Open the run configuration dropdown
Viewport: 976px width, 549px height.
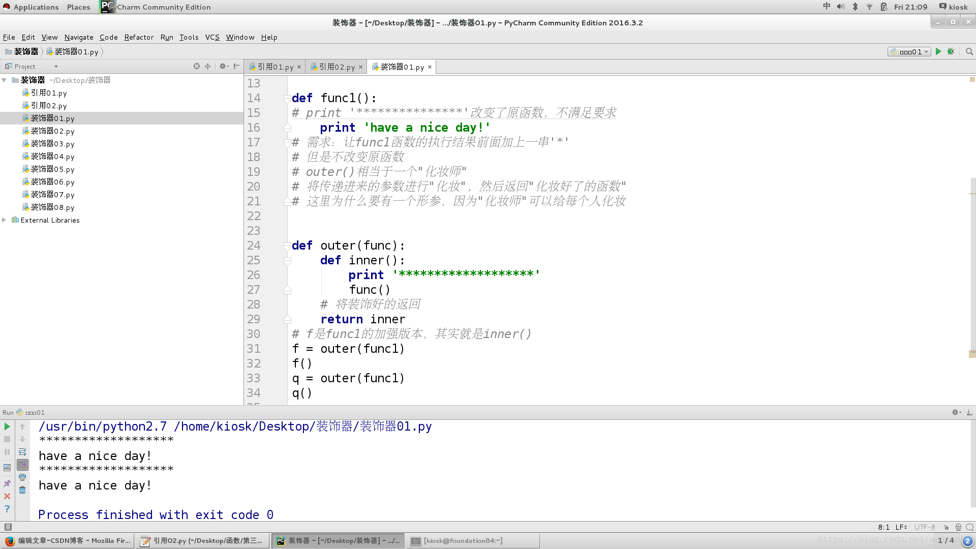click(x=910, y=51)
